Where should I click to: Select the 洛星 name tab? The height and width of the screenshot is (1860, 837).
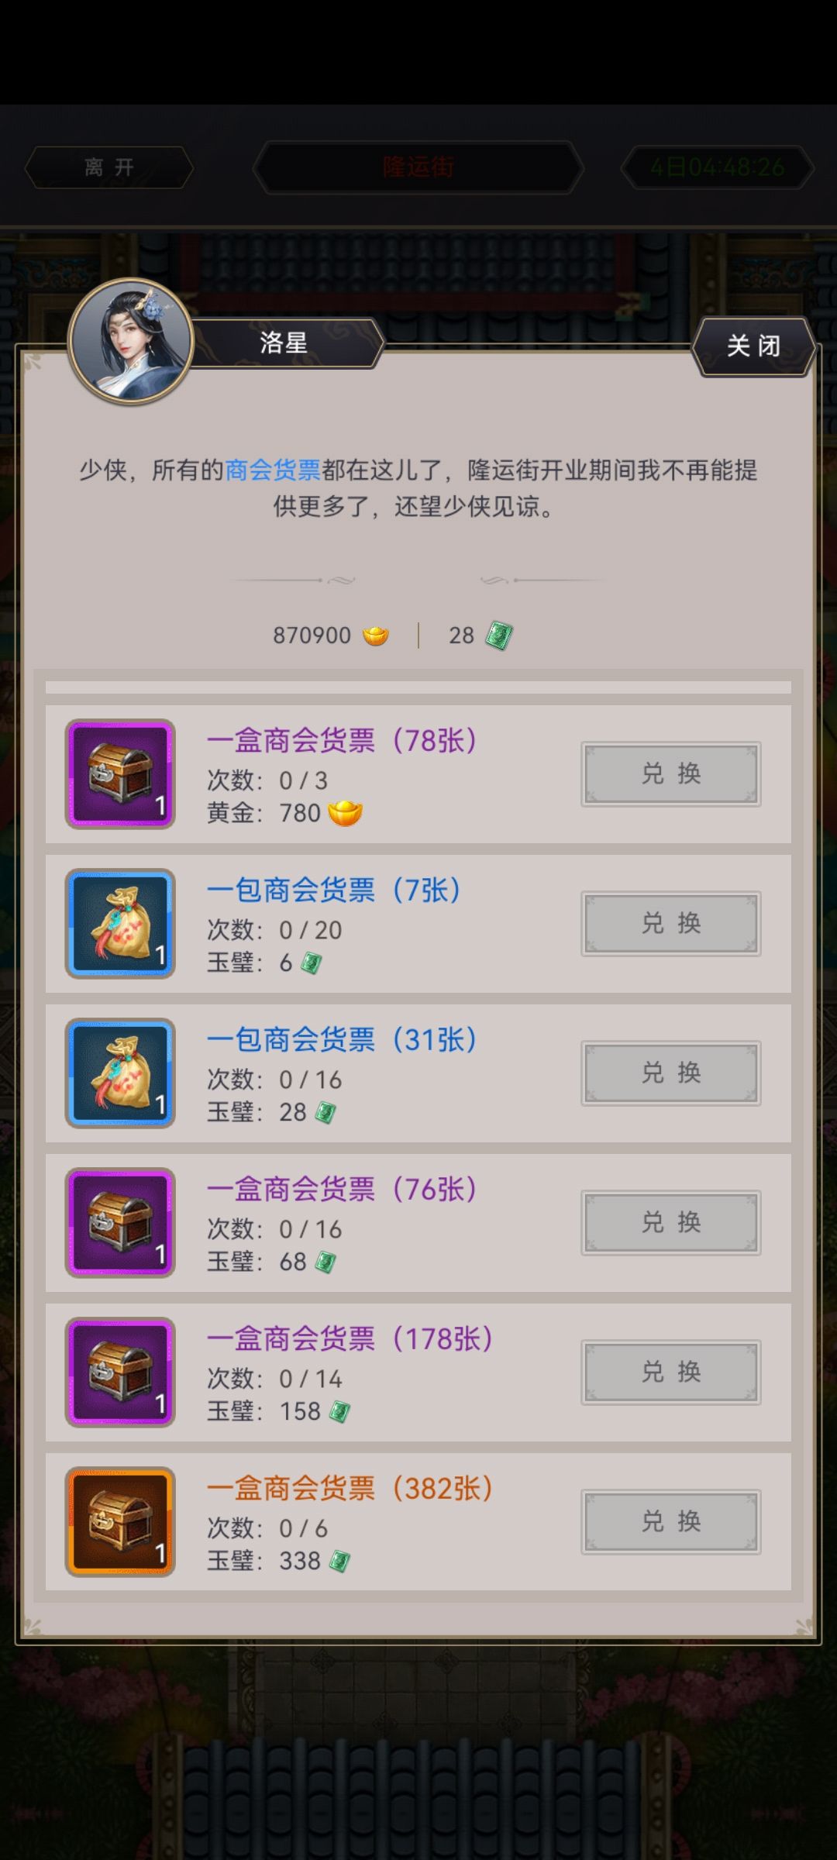click(285, 343)
